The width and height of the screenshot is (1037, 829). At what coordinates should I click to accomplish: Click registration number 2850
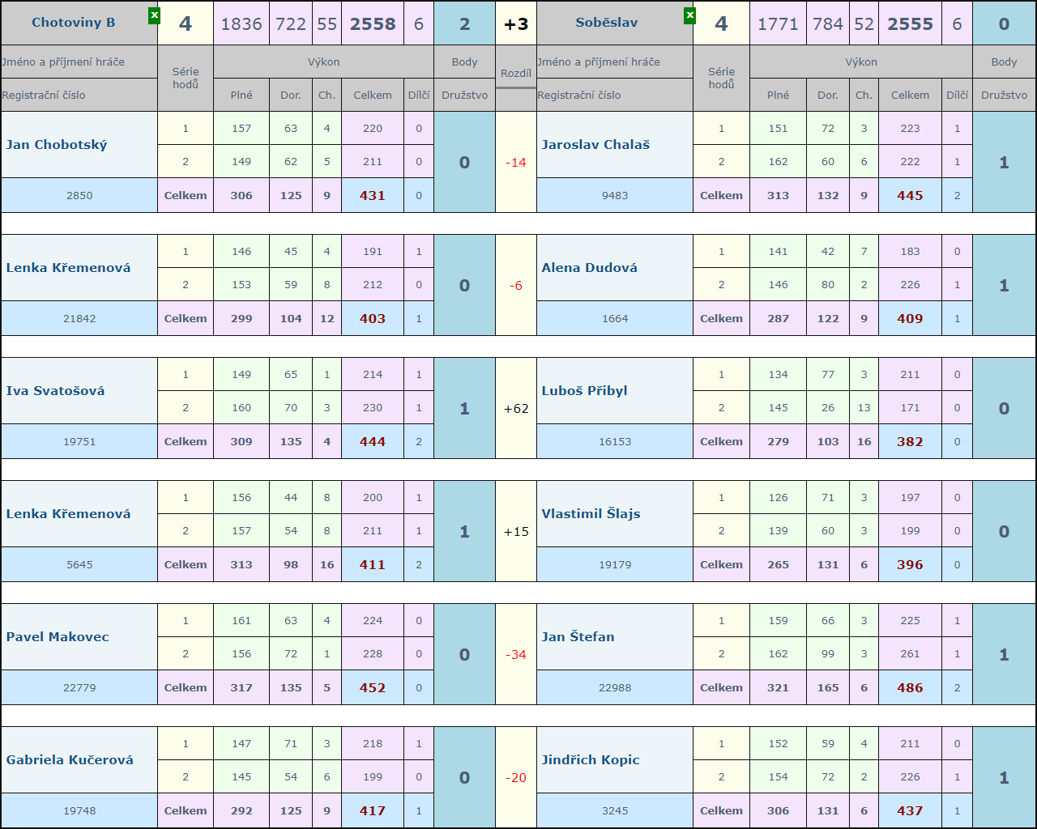pyautogui.click(x=79, y=195)
